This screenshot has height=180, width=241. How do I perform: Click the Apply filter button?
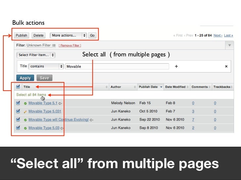coord(25,78)
